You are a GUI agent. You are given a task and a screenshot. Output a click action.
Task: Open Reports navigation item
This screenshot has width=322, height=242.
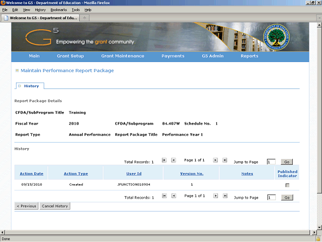tap(250, 56)
